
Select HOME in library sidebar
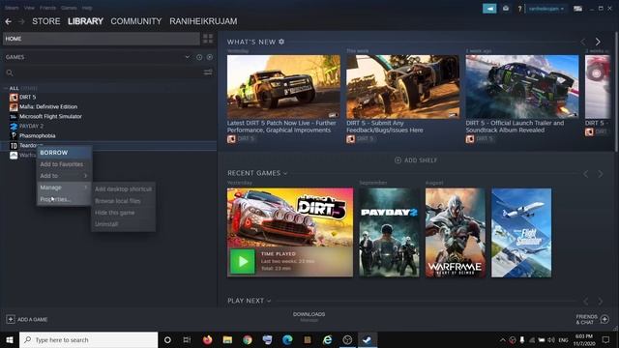pyautogui.click(x=102, y=39)
